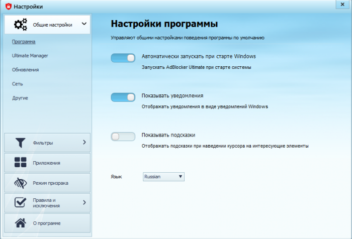Screen dimensions: 352x239
Task: Open the Обновления settings page
Action: tap(25, 69)
